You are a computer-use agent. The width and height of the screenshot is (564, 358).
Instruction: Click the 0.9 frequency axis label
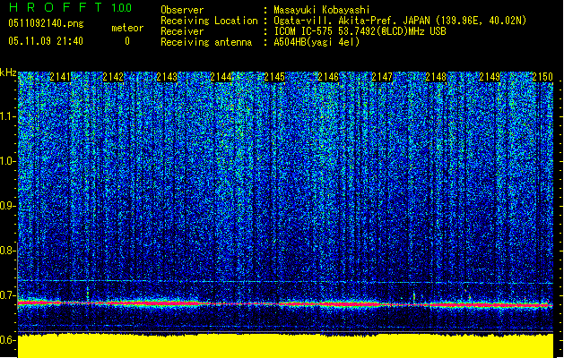click(7, 206)
